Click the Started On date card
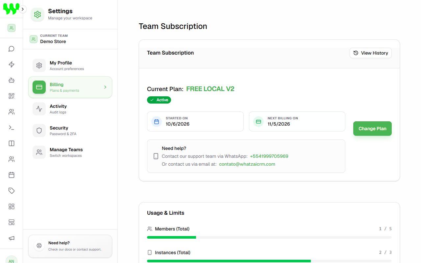 [195, 121]
